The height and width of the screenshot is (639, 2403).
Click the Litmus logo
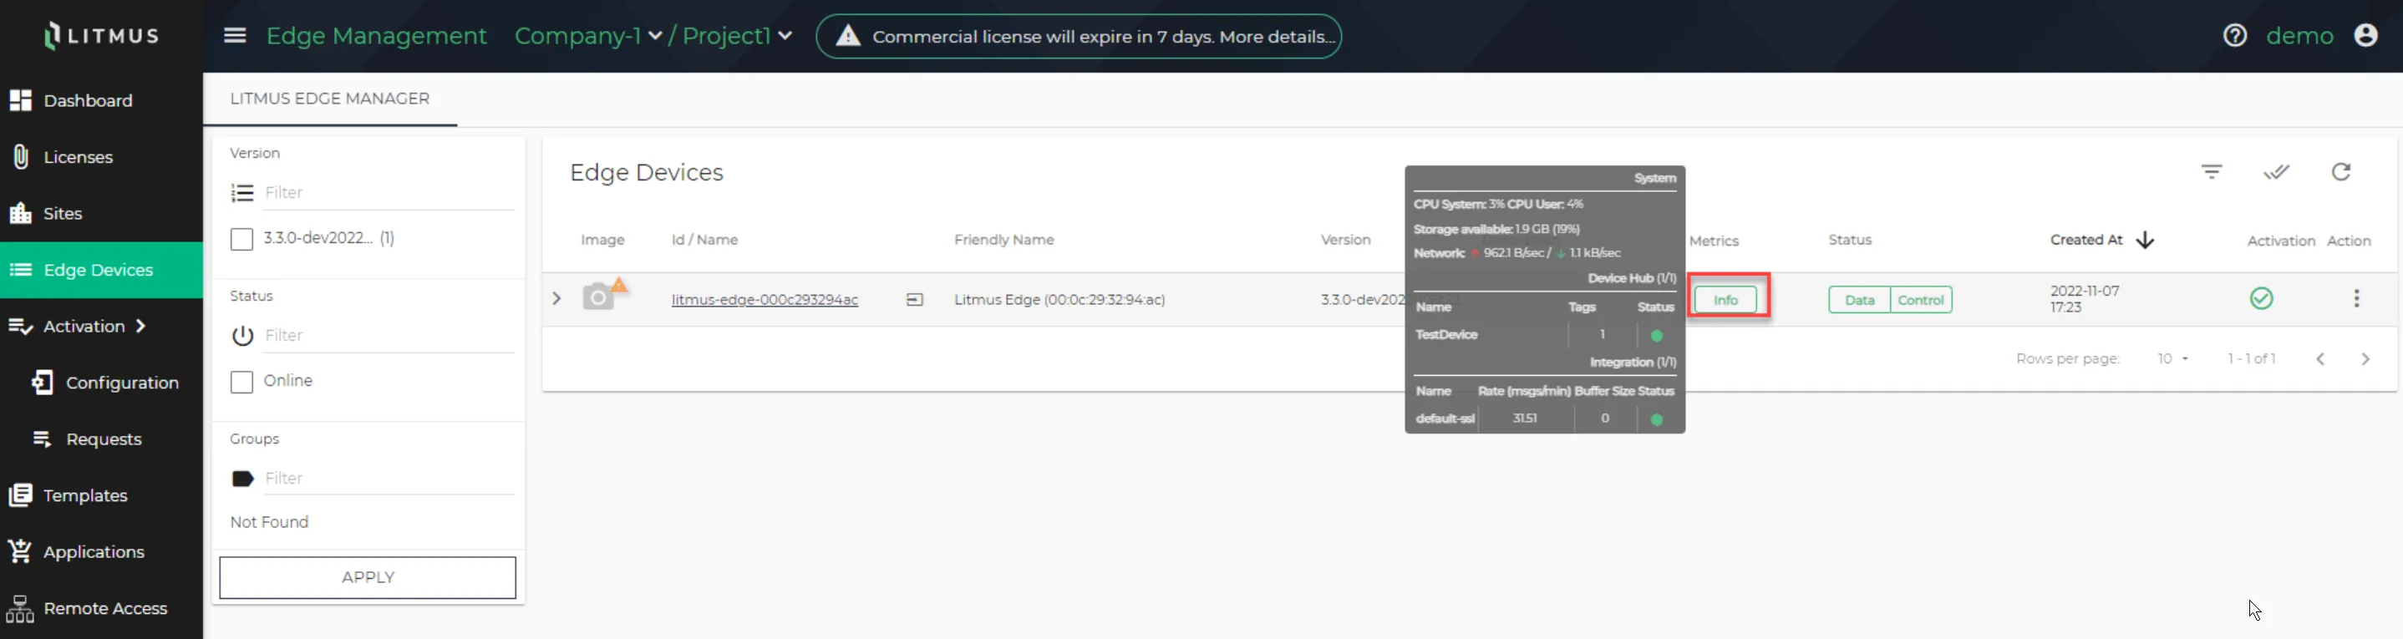click(102, 35)
